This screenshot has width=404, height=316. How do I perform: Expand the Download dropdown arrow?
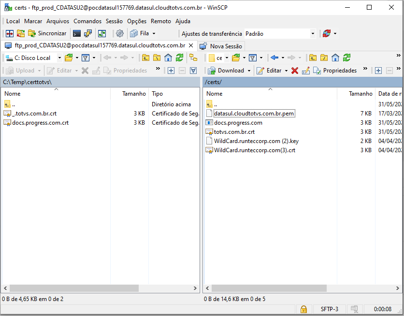(249, 71)
